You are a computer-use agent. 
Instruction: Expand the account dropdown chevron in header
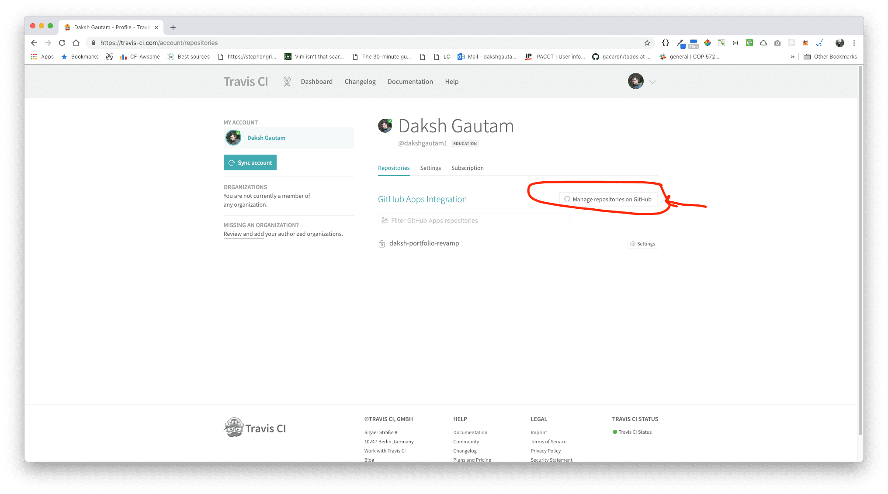coord(652,82)
